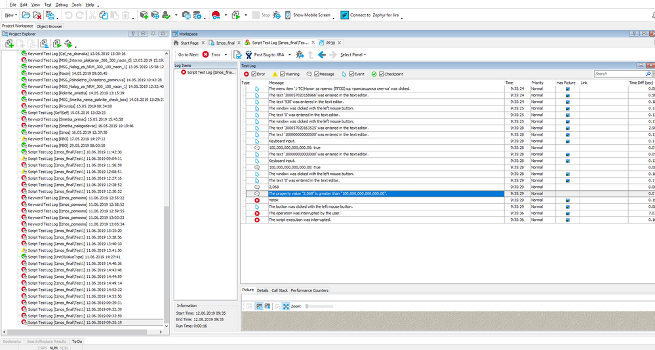
Task: Click the Cut scissors icon in toolbar
Action: [x=93, y=15]
